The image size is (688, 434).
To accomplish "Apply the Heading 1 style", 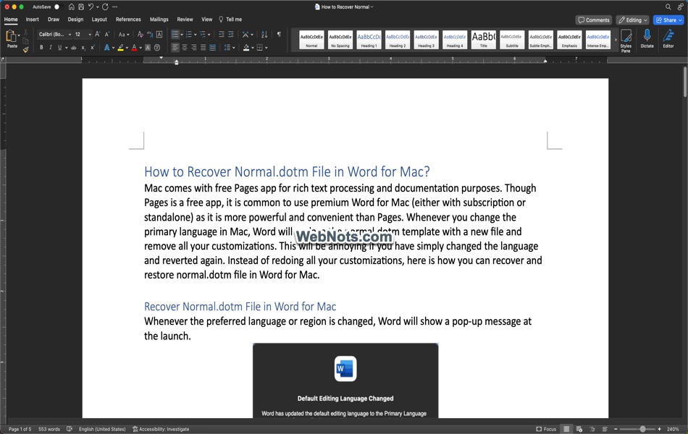I will point(369,40).
